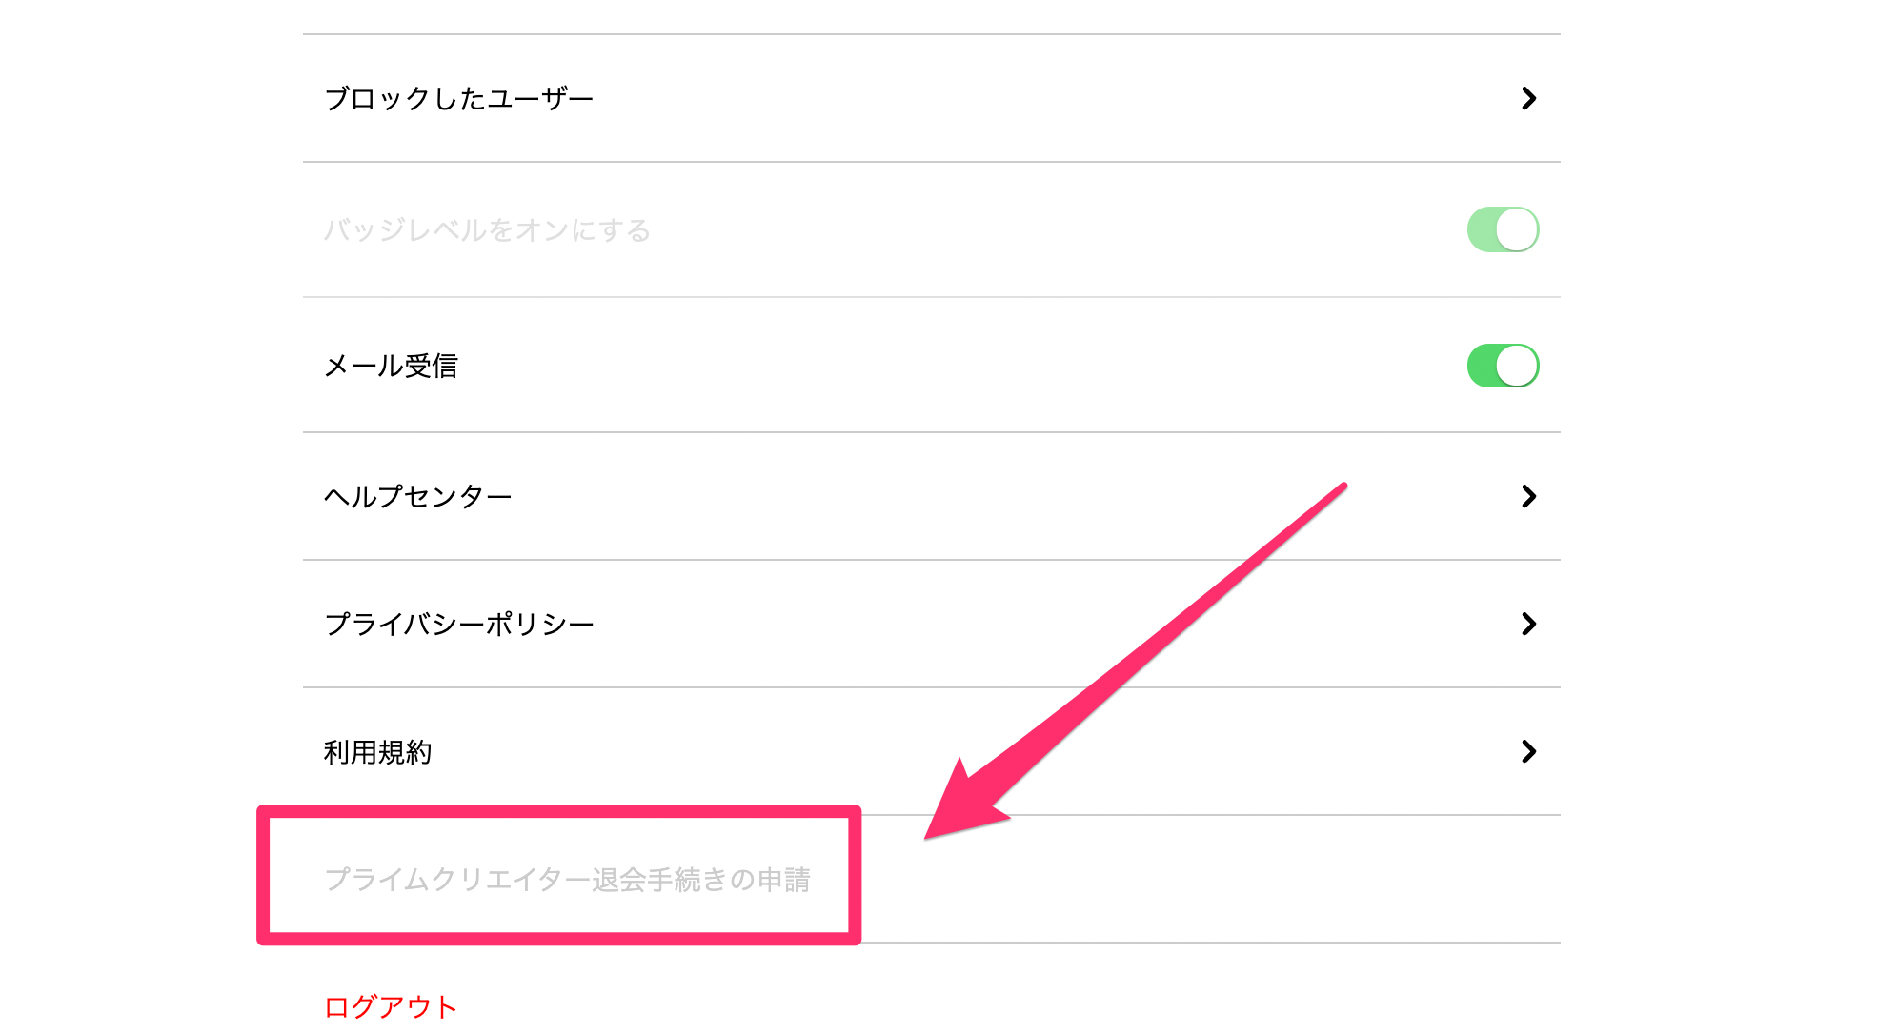The image size is (1898, 1033).
Task: Expand プライバシーポリシー using the right arrow
Action: coord(1528,624)
